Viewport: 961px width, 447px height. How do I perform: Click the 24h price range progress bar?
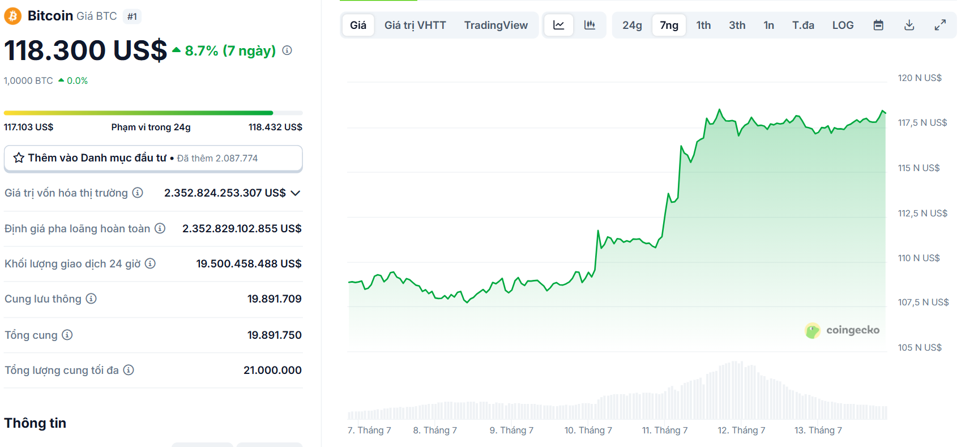click(153, 113)
